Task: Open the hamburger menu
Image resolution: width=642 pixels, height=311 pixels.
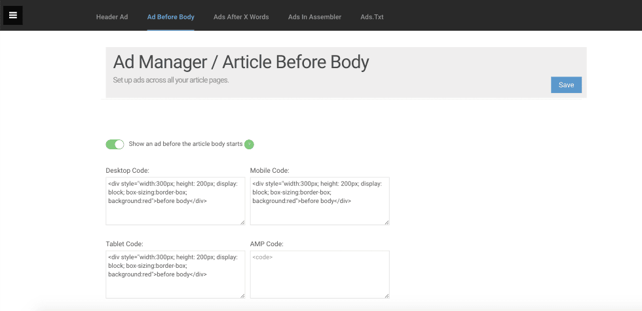Action: 13,15
